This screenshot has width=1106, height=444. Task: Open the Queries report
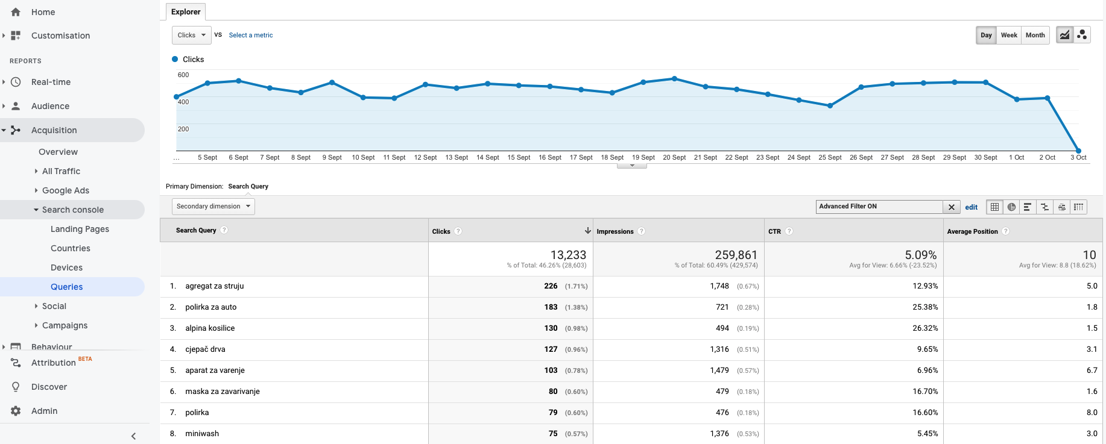point(66,287)
